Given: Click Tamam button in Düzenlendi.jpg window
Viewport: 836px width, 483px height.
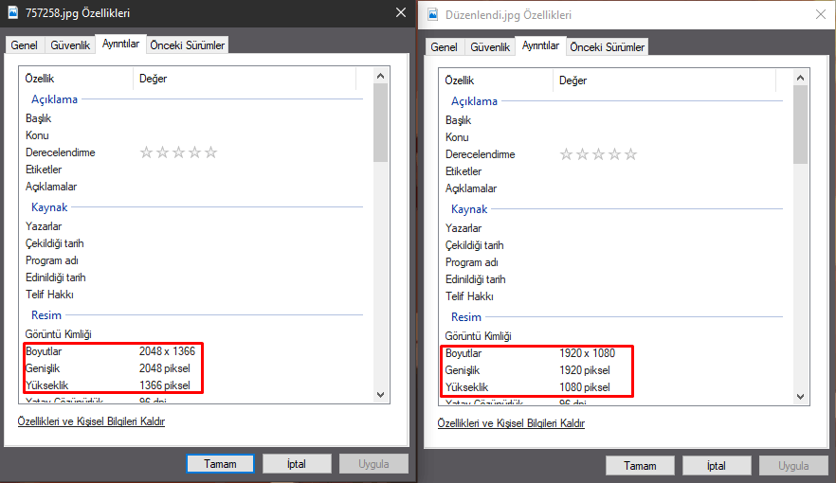Looking at the screenshot, I should point(640,466).
